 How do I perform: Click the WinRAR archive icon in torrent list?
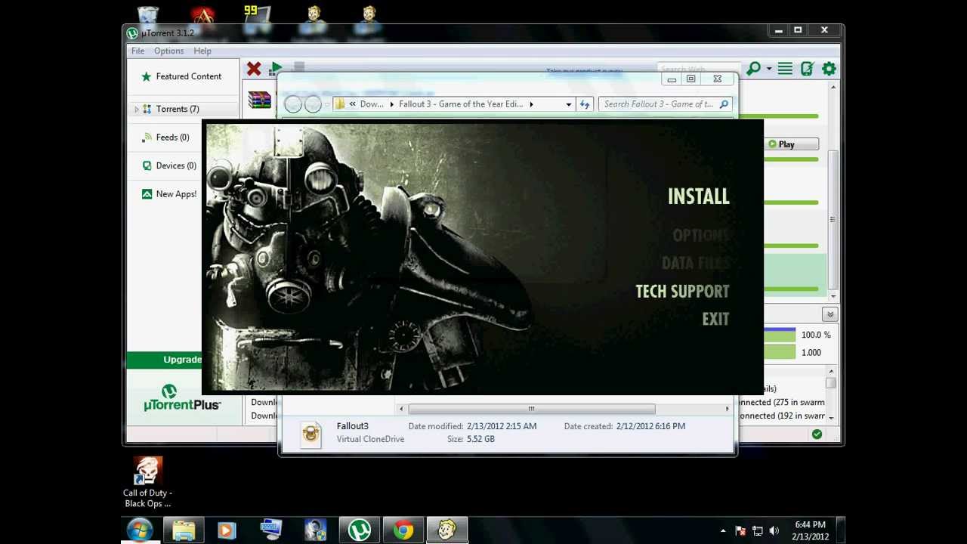point(259,100)
